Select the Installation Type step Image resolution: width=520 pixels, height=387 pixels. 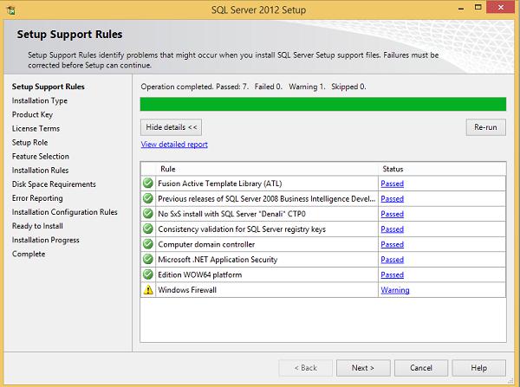(x=40, y=100)
